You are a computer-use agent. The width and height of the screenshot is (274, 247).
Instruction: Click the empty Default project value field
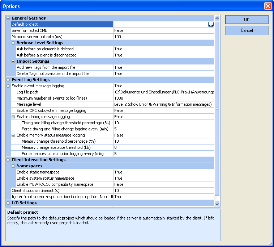point(160,24)
